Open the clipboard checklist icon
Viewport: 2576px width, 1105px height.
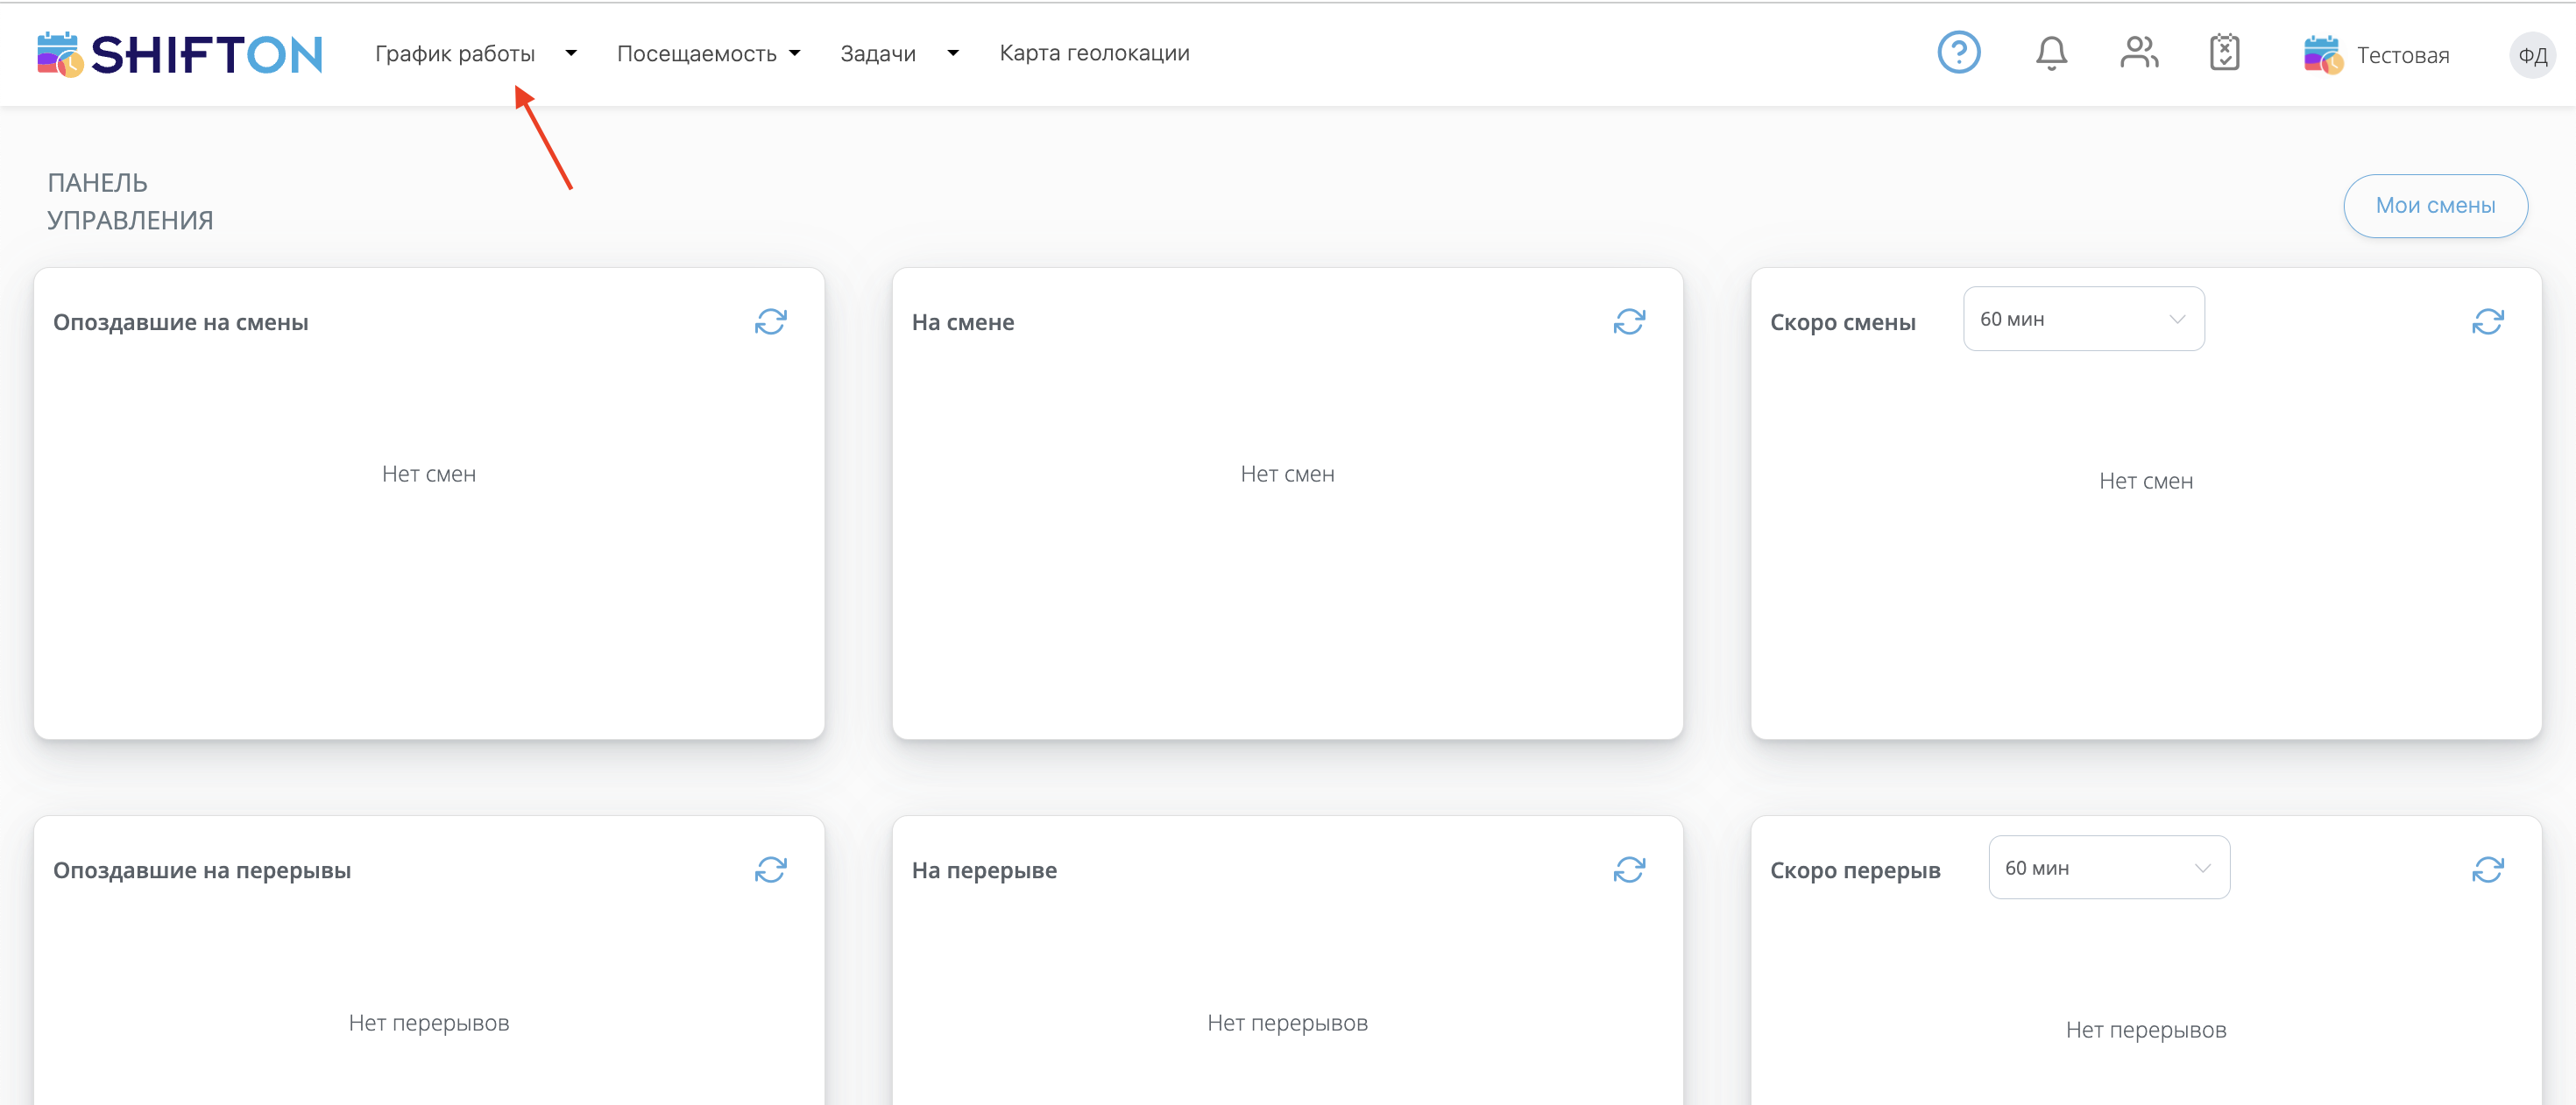2224,53
